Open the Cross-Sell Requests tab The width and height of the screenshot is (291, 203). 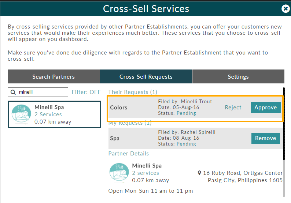[146, 76]
